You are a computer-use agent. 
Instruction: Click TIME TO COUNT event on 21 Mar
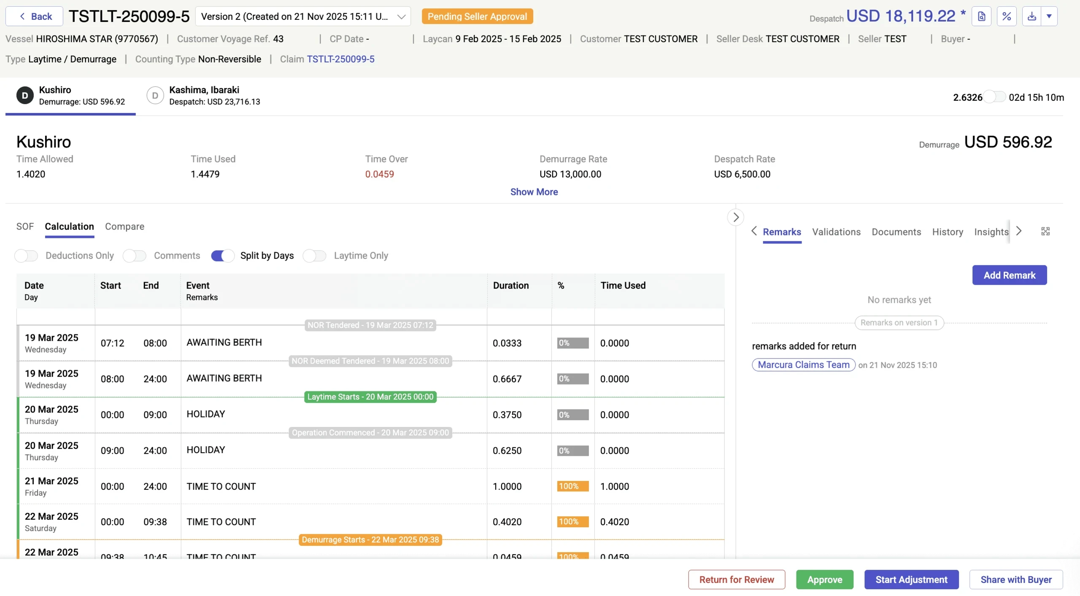click(x=221, y=486)
